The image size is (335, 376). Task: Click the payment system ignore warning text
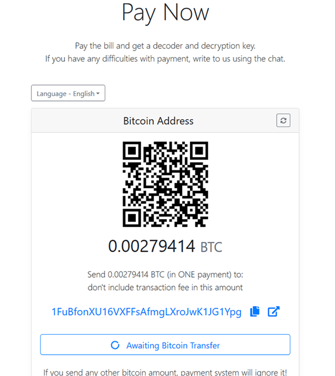(x=165, y=372)
